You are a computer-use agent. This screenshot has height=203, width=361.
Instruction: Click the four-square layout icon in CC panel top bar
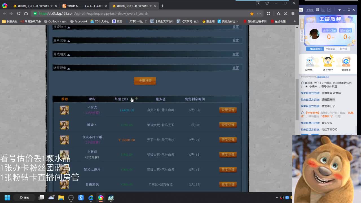point(318,10)
